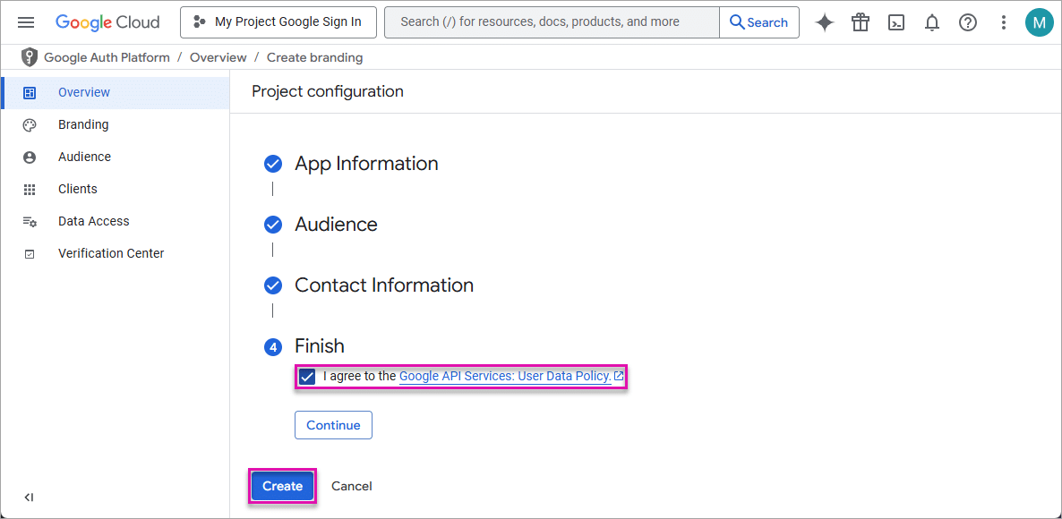Open the hamburger navigation menu
The image size is (1062, 519).
[26, 22]
